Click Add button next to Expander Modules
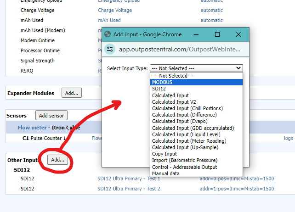 click(71, 93)
